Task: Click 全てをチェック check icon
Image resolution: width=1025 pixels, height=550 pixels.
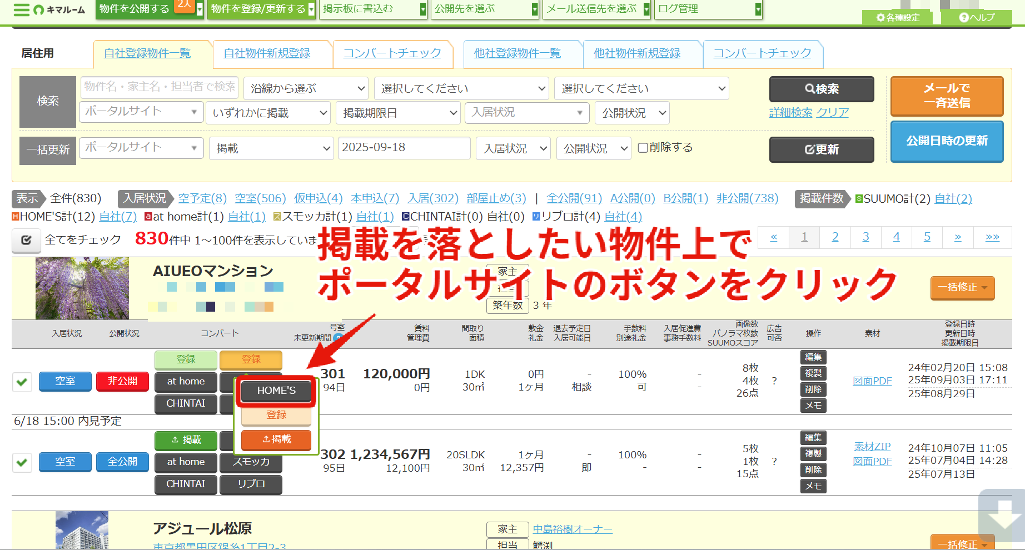Action: pyautogui.click(x=26, y=241)
